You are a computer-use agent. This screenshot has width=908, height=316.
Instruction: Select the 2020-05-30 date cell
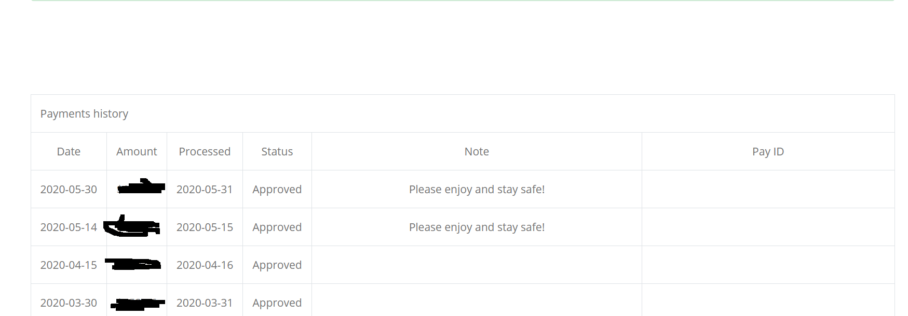point(69,190)
